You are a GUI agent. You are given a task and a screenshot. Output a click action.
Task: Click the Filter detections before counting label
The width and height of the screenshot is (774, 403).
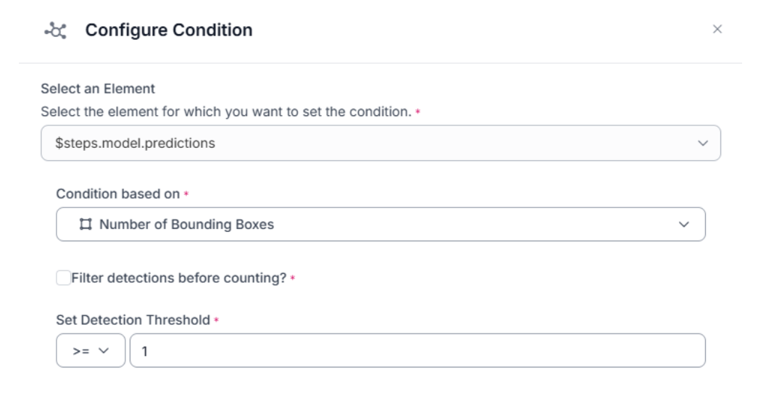tap(179, 278)
